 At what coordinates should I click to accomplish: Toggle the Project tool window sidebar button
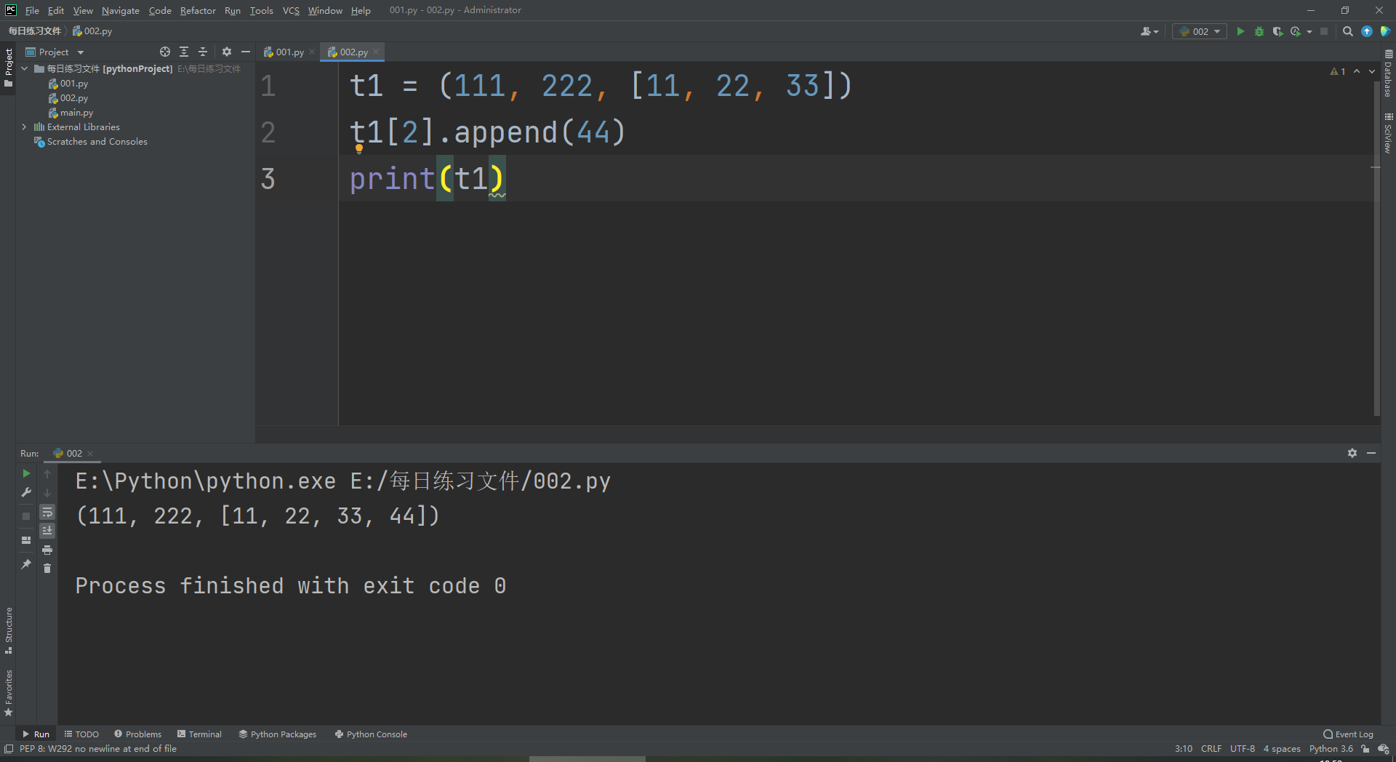pos(8,68)
